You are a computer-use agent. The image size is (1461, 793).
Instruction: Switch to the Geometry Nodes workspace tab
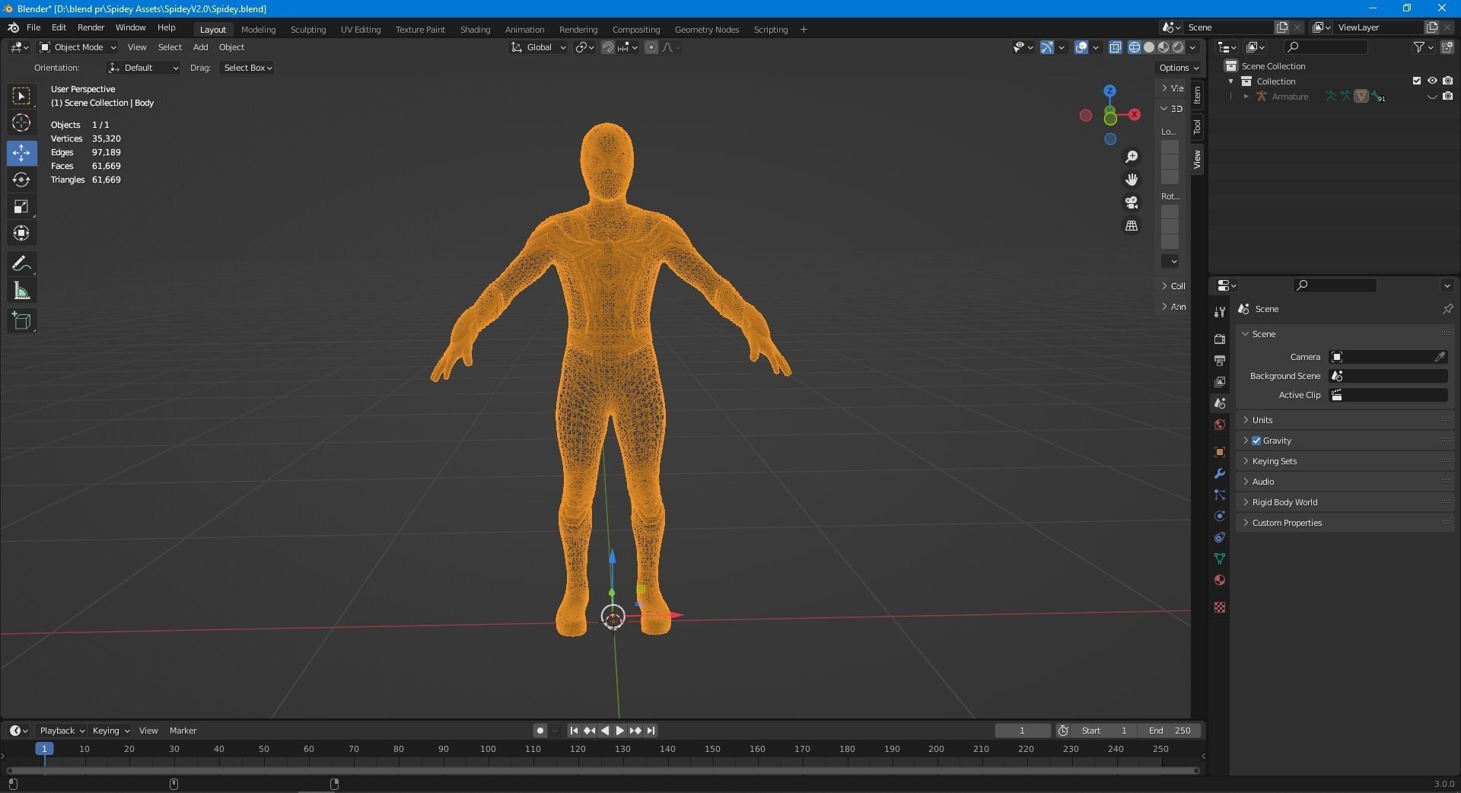707,30
